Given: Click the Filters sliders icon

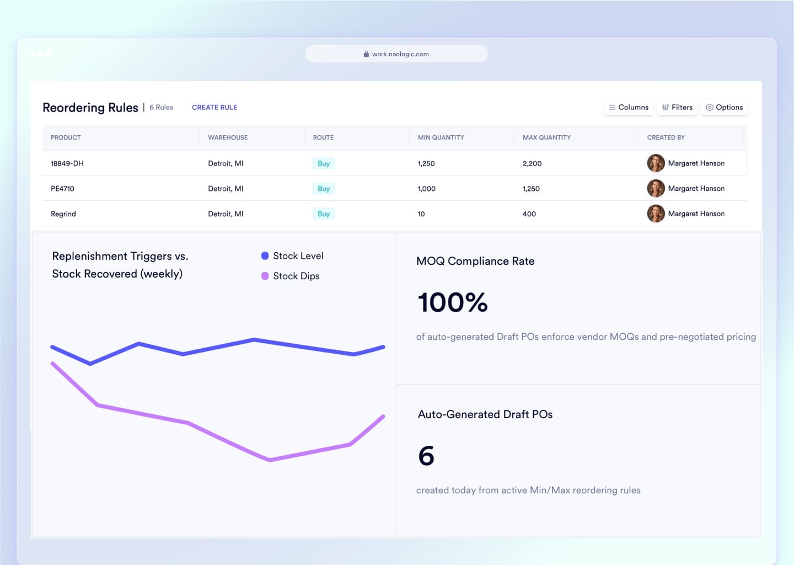Looking at the screenshot, I should [664, 107].
